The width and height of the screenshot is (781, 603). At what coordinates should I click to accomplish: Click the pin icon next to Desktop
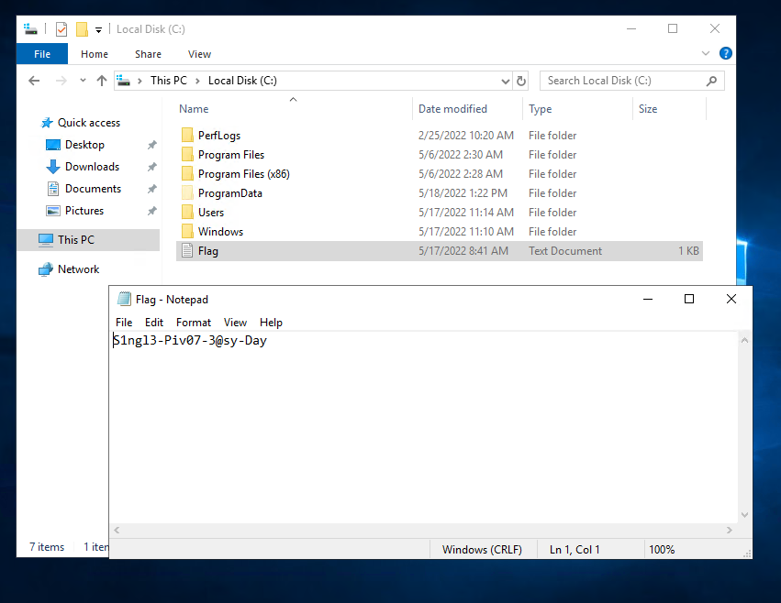click(152, 145)
